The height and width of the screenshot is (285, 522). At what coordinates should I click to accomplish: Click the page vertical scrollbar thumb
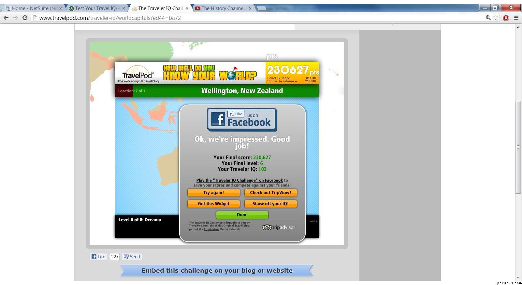[518, 147]
